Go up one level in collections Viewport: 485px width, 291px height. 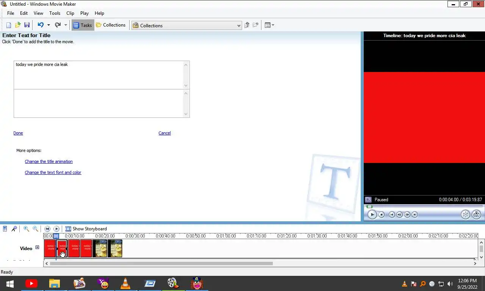coord(247,25)
